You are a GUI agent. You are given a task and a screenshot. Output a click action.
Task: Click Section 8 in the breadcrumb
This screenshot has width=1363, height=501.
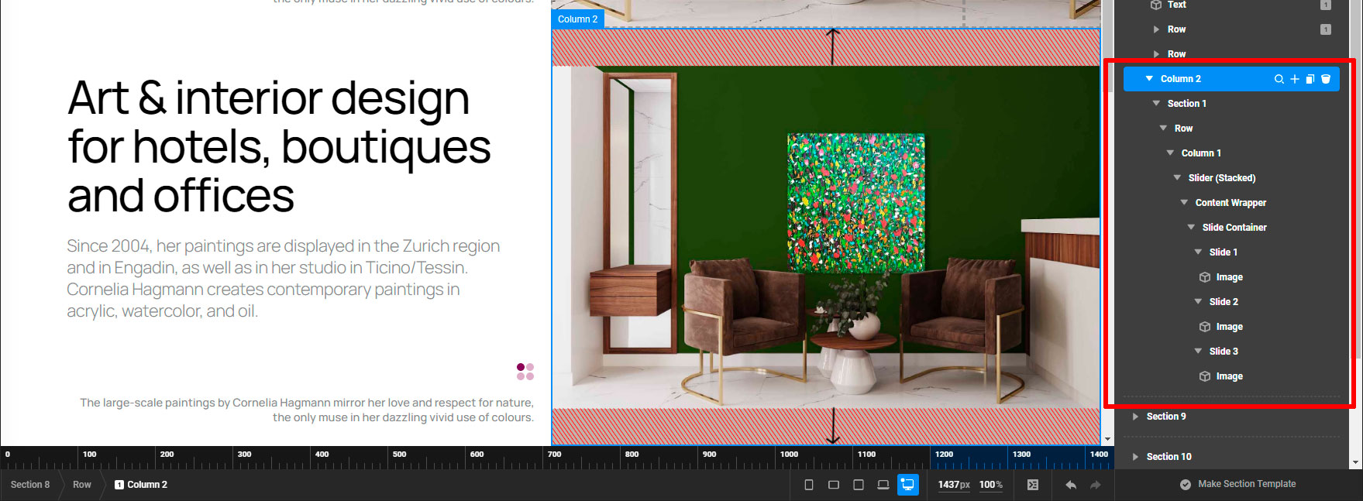pos(30,485)
